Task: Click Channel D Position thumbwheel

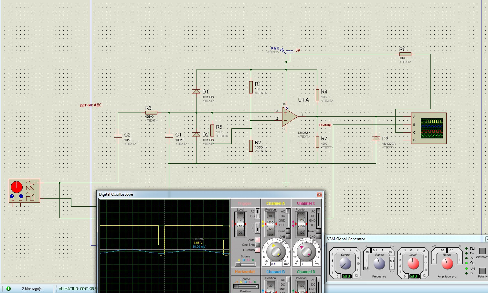Action: (x=301, y=287)
